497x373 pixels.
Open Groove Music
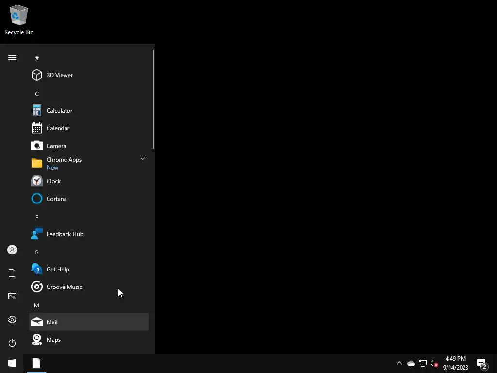pyautogui.click(x=89, y=287)
